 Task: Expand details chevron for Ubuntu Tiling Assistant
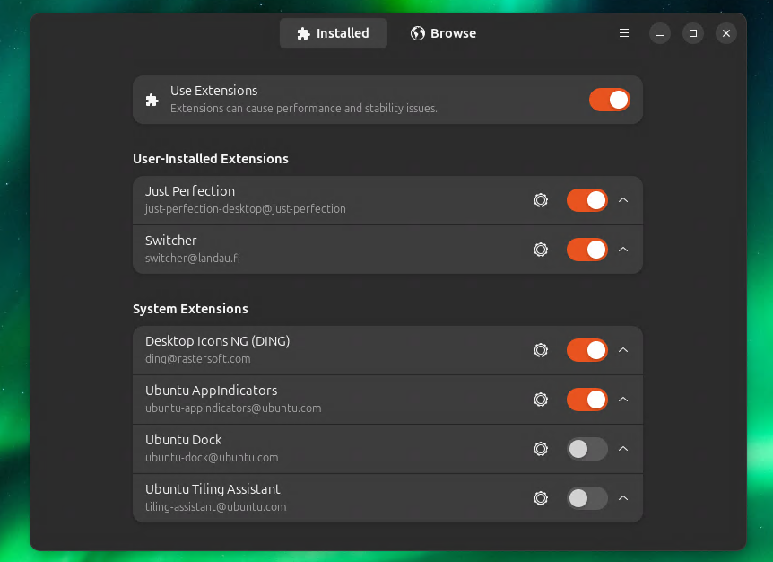click(x=623, y=498)
